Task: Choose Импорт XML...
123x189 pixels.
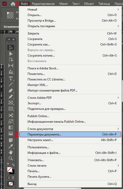Action: 70,85
